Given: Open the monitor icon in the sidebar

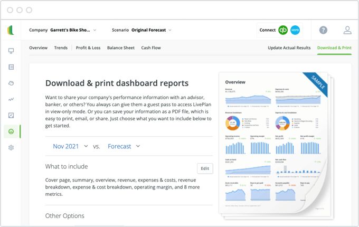Looking at the screenshot, I should coord(11,51).
